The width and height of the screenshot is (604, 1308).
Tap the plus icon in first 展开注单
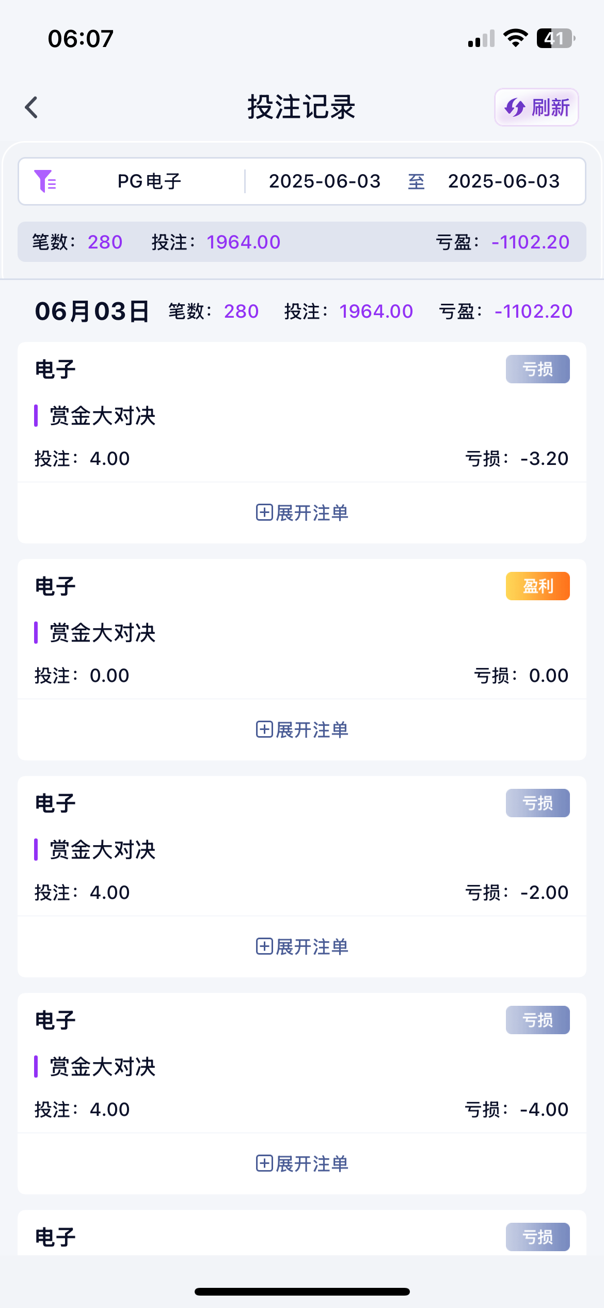pos(264,513)
